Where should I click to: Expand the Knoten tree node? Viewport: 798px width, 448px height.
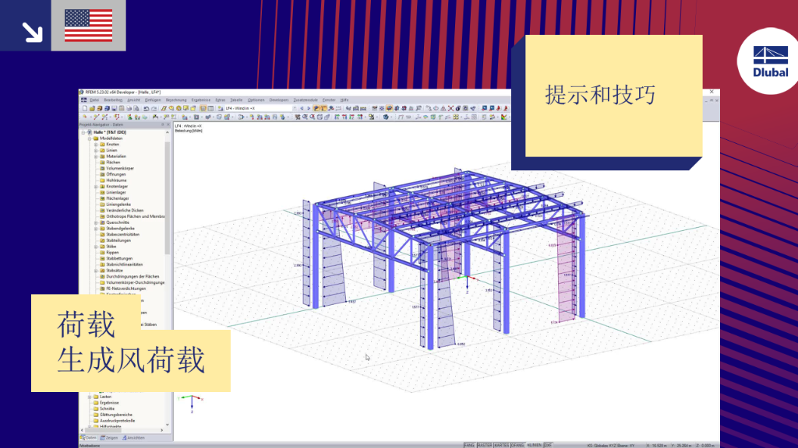pyautogui.click(x=96, y=144)
